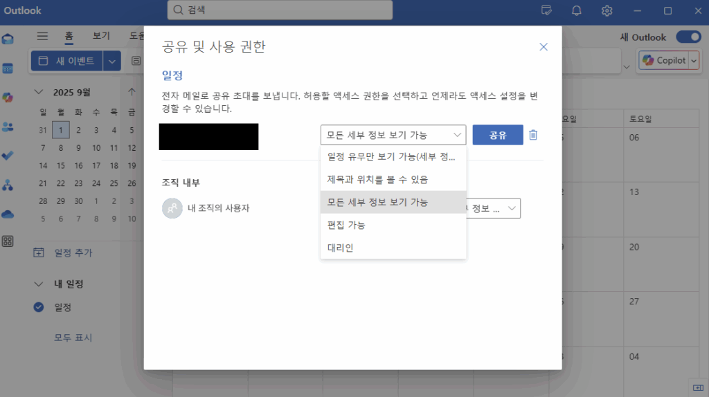Select September 1 in the mini calendar
The width and height of the screenshot is (709, 397).
coord(61,130)
